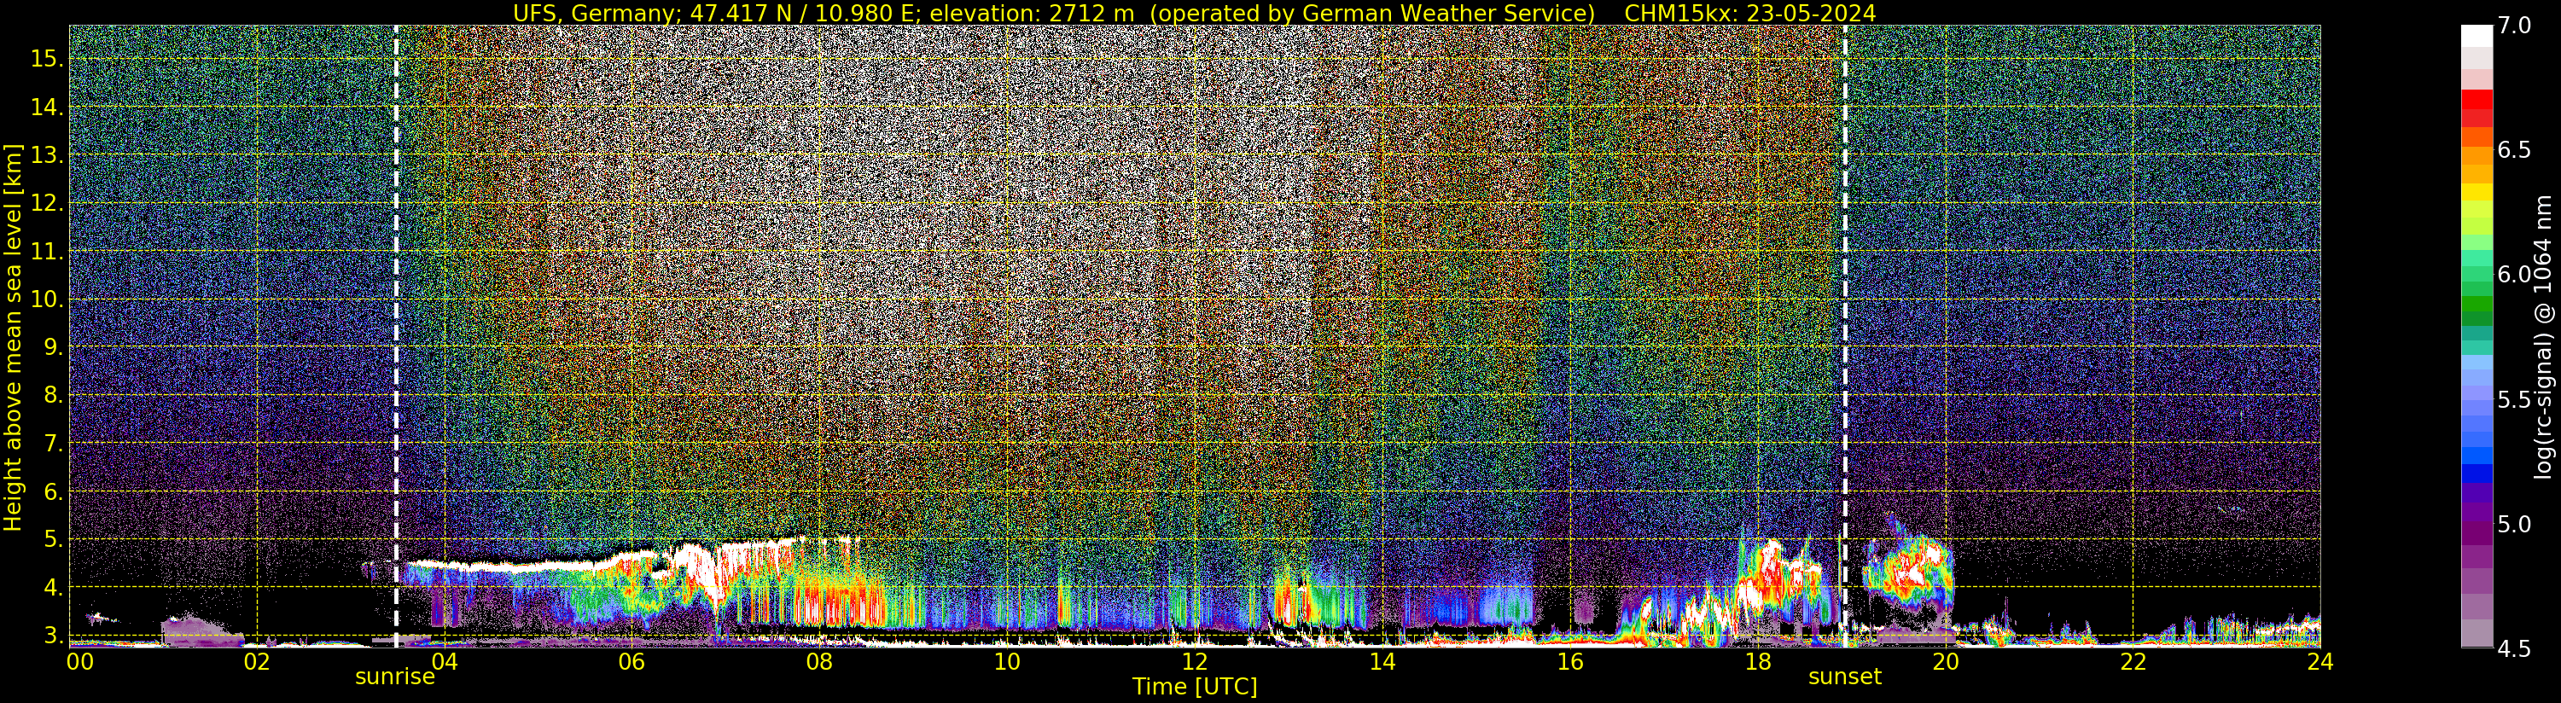Viewport: 2561px width, 703px height.
Task: Click the 'sunset' label below the time axis
Action: (1844, 677)
